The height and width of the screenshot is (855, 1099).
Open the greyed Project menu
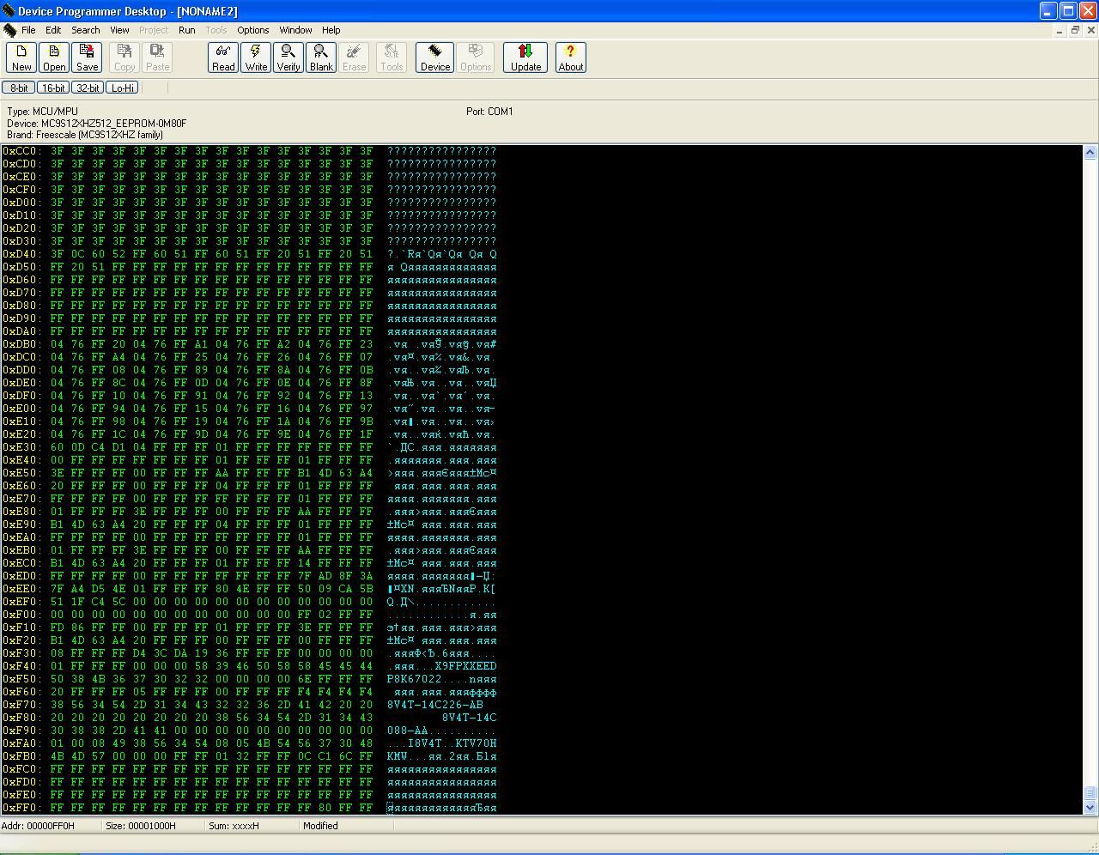tap(154, 30)
